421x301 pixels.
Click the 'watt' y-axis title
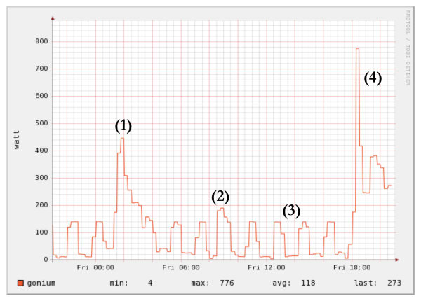[x=17, y=140]
